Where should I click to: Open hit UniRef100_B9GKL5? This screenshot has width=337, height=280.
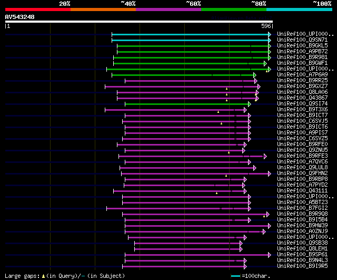[x=302, y=46]
